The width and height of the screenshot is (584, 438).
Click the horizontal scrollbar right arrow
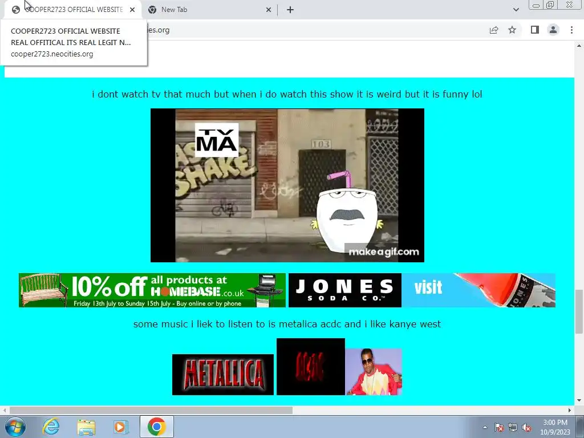(x=570, y=410)
